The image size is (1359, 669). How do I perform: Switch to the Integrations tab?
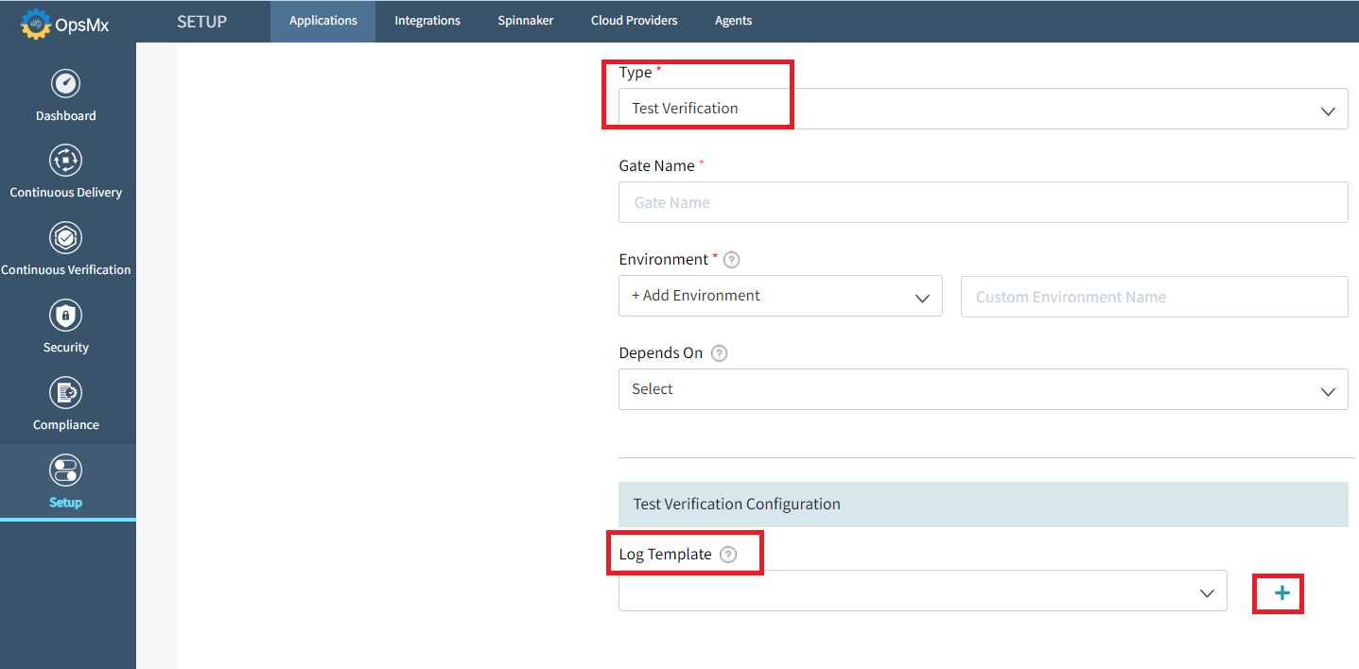pos(427,21)
